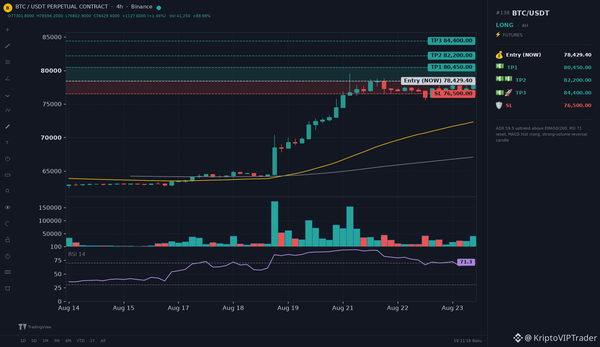Viewport: 600px width, 347px height.
Task: Click the 4h interval in chart title
Action: (120, 7)
